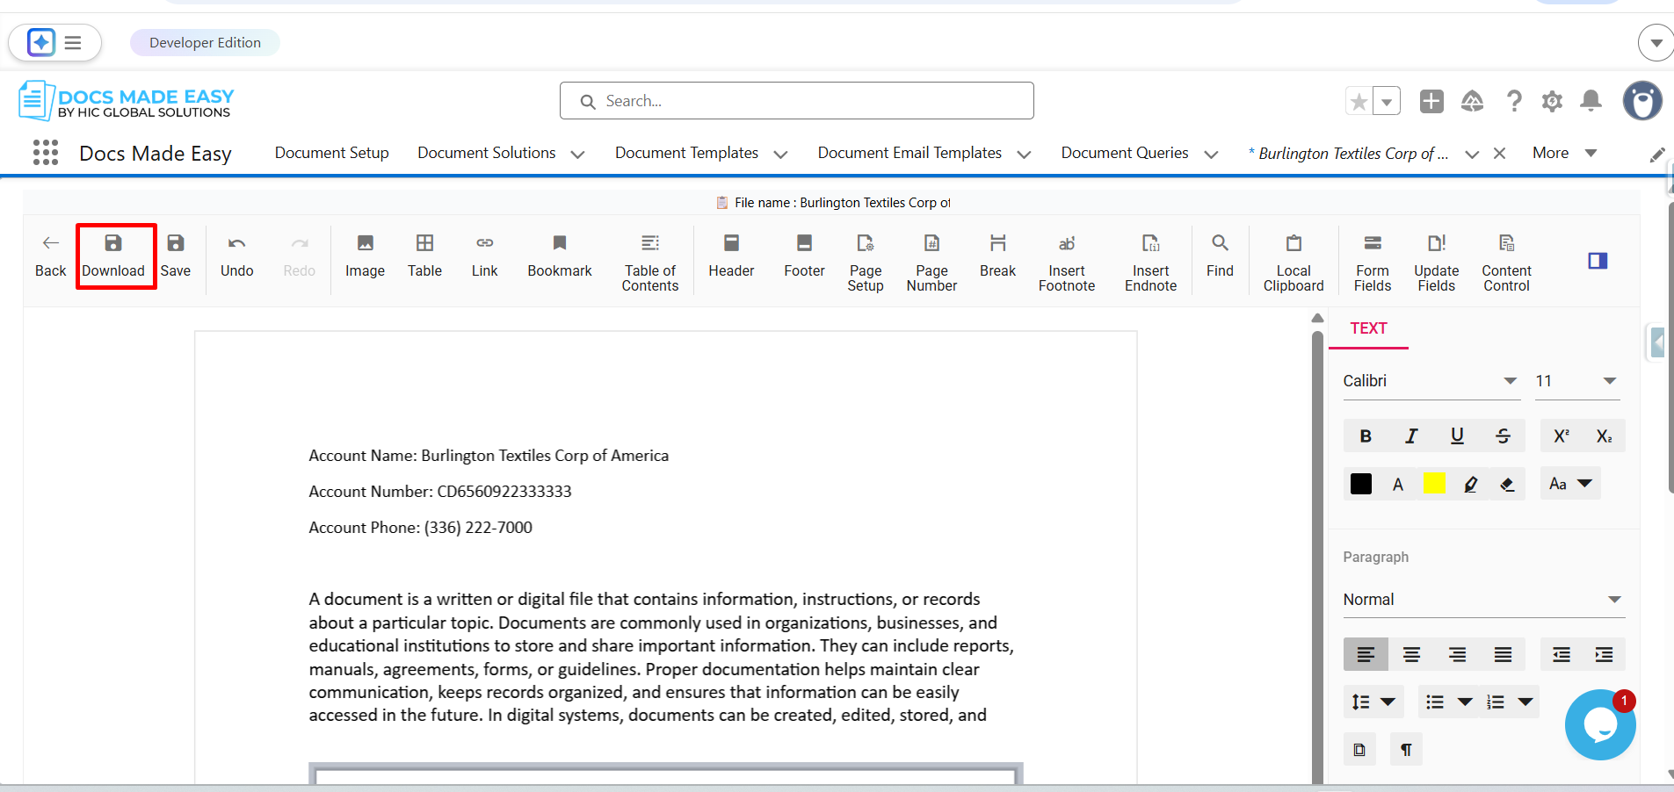The width and height of the screenshot is (1674, 792).
Task: Toggle bold formatting
Action: pyautogui.click(x=1366, y=436)
